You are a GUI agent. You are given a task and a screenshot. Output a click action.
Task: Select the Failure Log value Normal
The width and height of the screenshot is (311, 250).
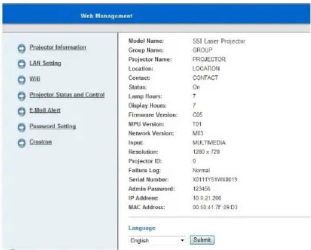tap(201, 170)
